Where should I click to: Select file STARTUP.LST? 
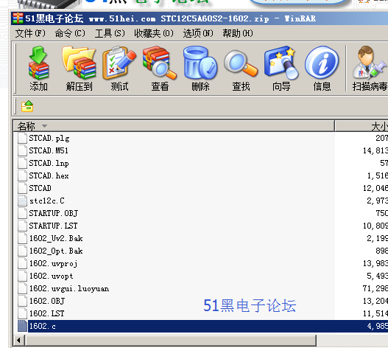[53, 226]
